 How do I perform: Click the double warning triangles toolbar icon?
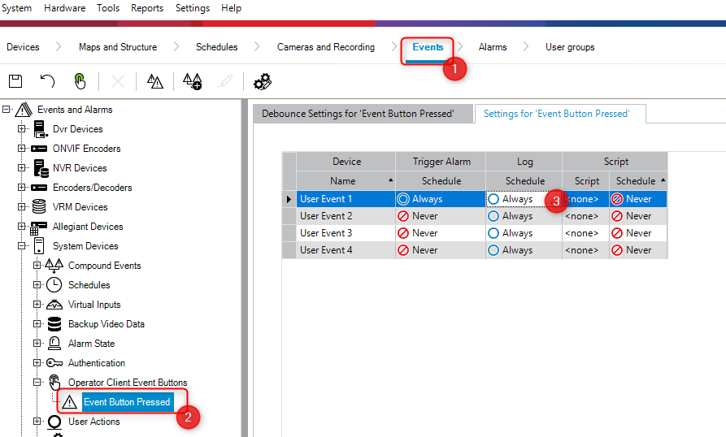154,80
